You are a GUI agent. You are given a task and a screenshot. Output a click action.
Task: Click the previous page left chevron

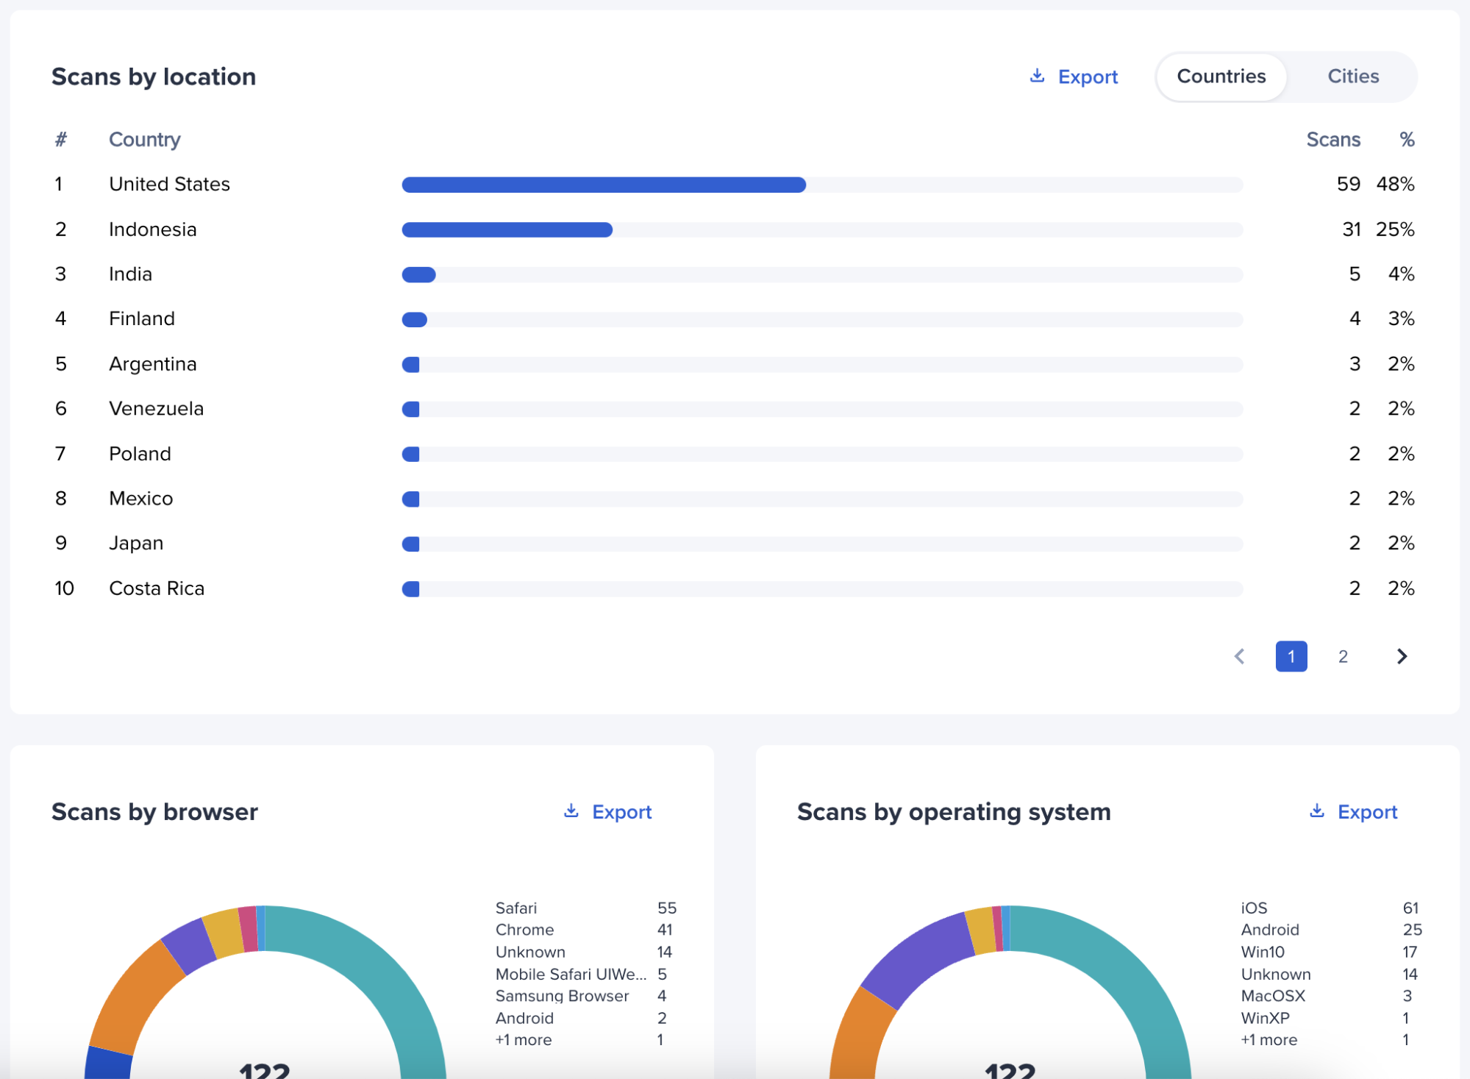tap(1239, 656)
